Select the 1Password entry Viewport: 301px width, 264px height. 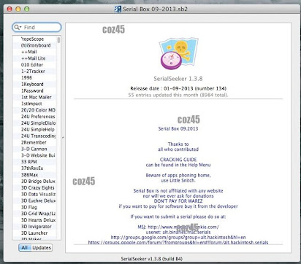coord(34,90)
